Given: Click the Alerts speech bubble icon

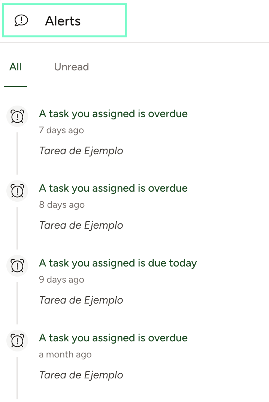Looking at the screenshot, I should tap(21, 21).
